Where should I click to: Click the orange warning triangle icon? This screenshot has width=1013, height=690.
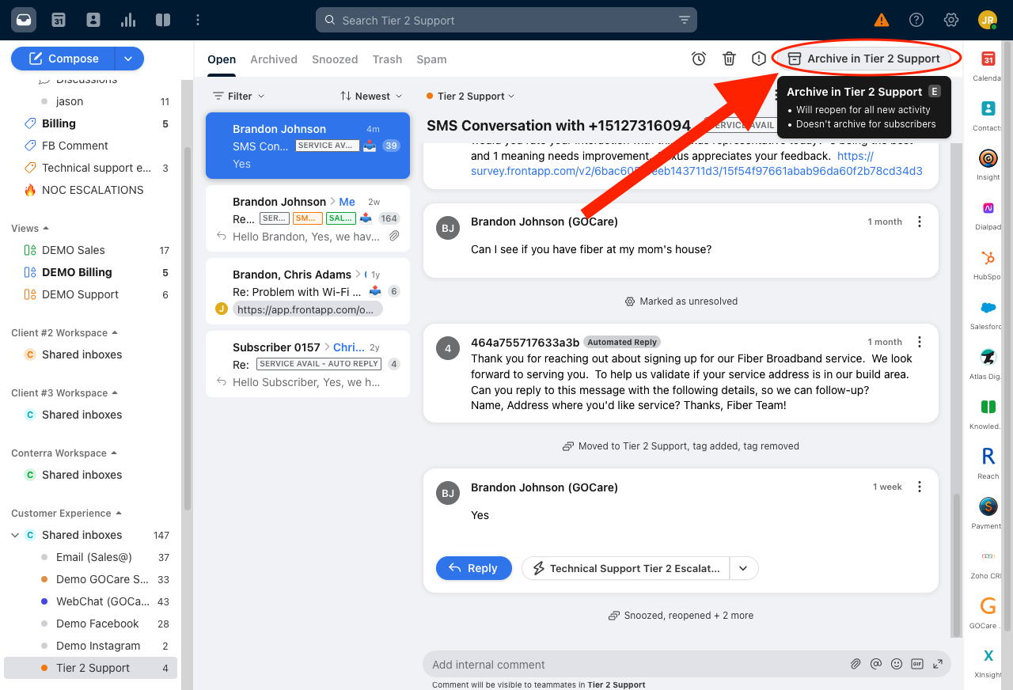click(881, 21)
